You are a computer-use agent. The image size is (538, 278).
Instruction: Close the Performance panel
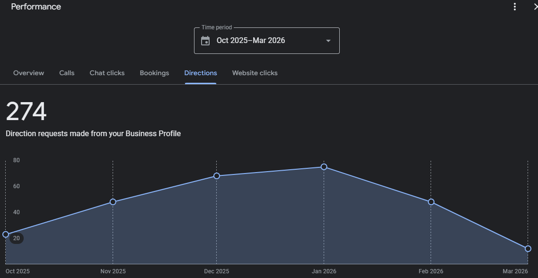(x=535, y=7)
